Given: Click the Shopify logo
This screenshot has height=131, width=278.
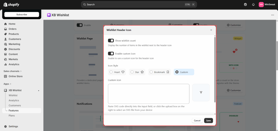Looking at the screenshot, I should 11,5.
